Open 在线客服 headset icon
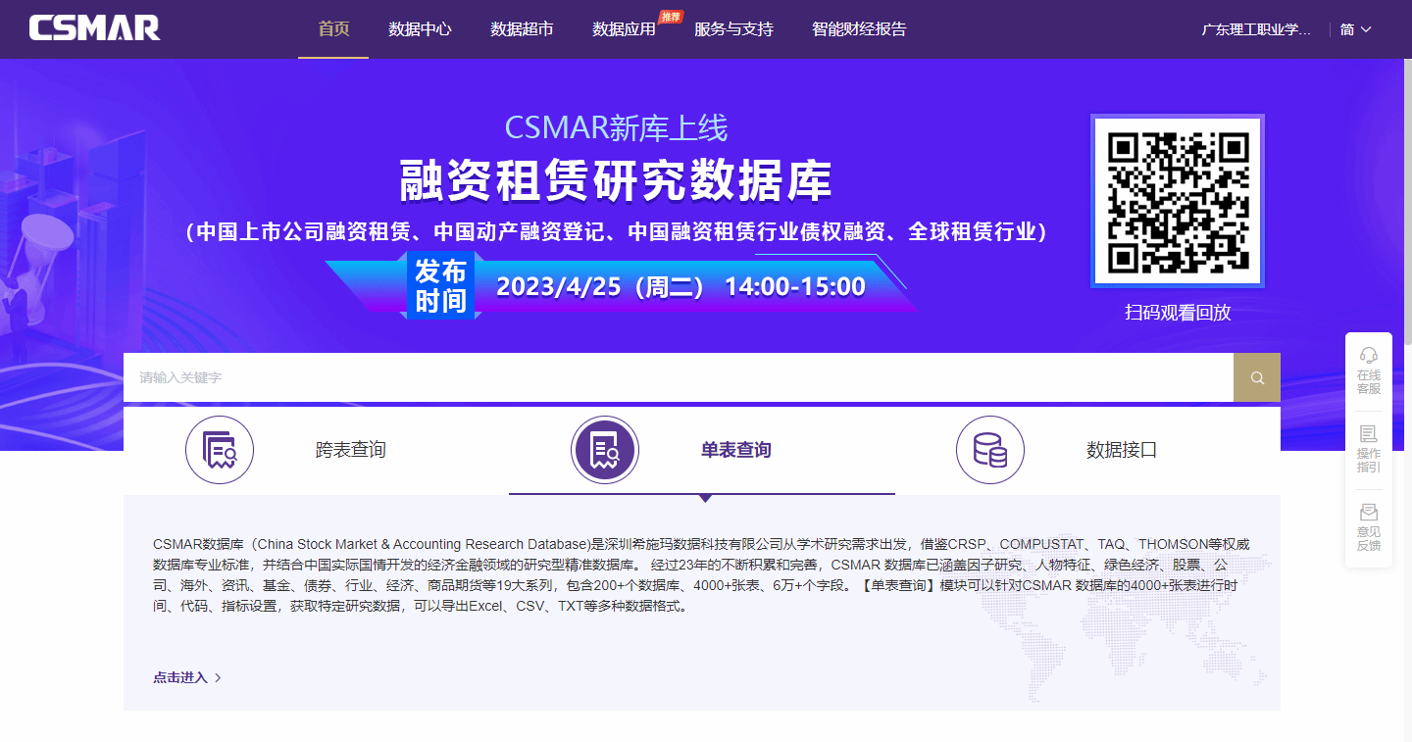Image resolution: width=1412 pixels, height=742 pixels. (1369, 355)
